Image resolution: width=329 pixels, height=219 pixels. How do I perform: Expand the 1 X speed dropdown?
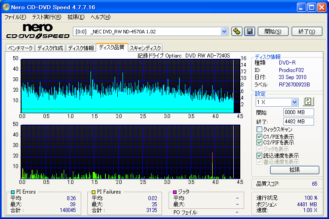(x=294, y=102)
